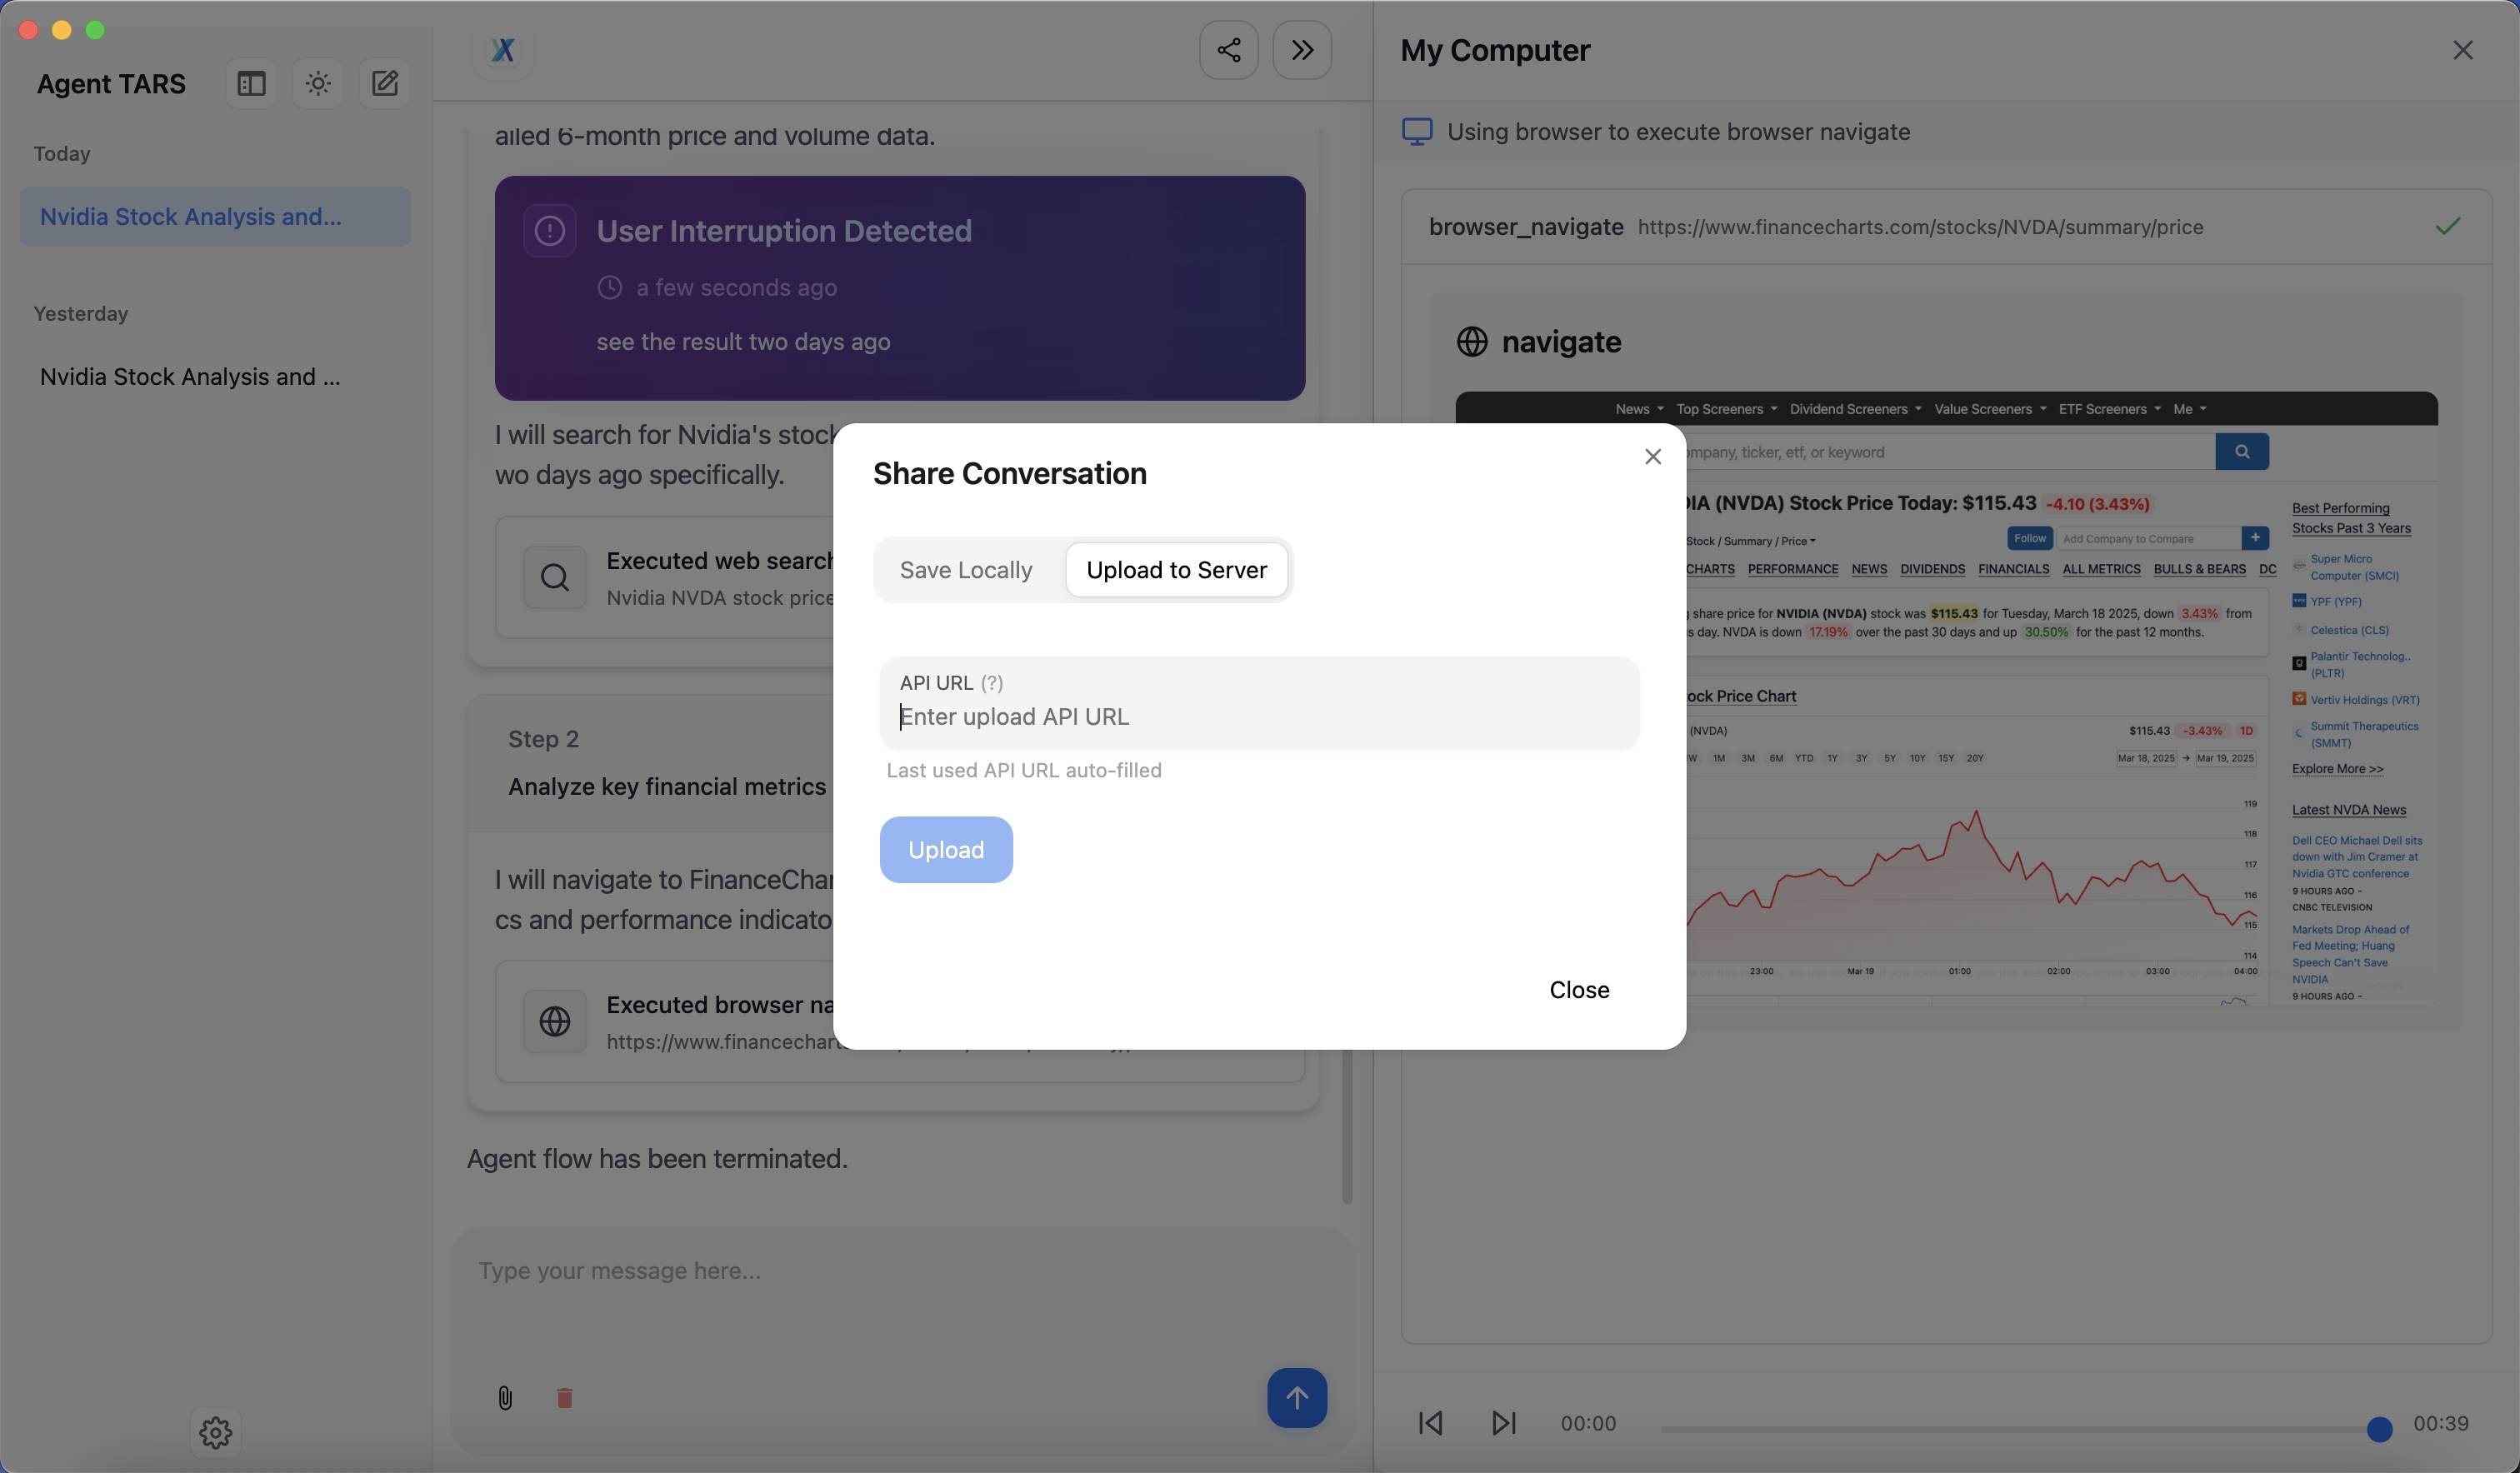Click the replay timeline slider handle
The height and width of the screenshot is (1473, 2520).
[x=2379, y=1429]
